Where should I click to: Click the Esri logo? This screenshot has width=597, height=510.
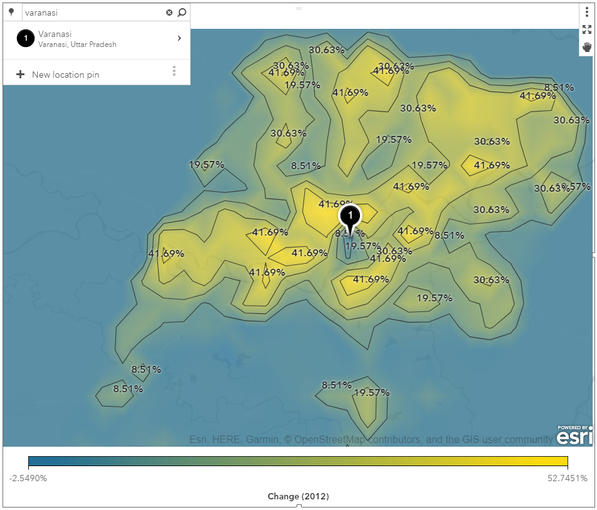(x=574, y=435)
